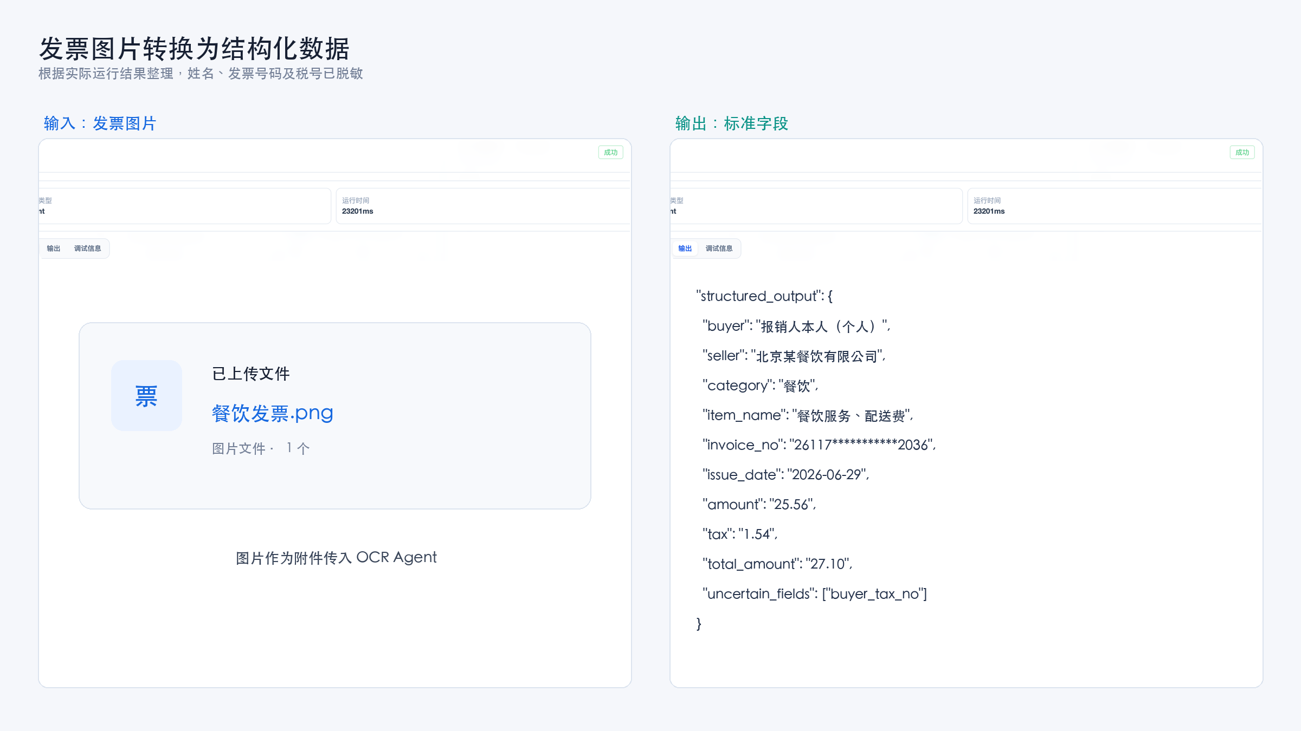The image size is (1301, 731).
Task: Click the "buyer" field line
Action: tap(796, 326)
